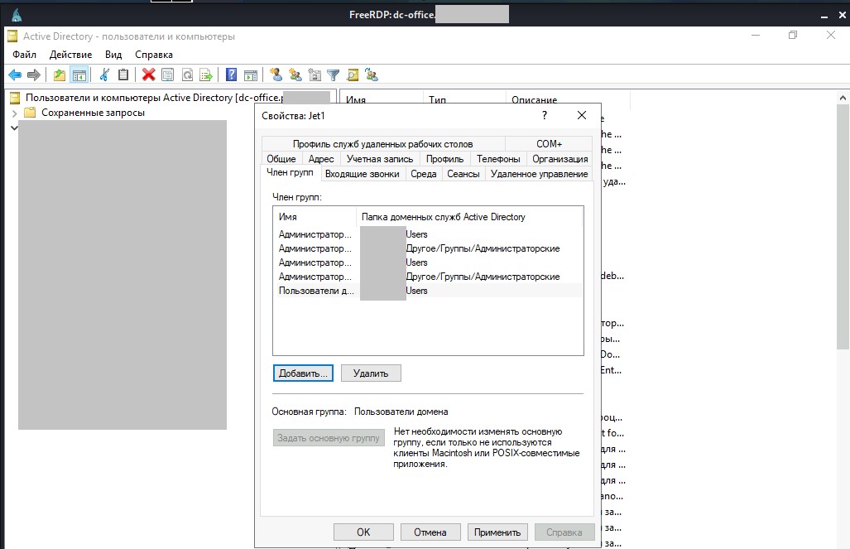Select the Пользователи д... group row
The width and height of the screenshot is (850, 549).
(x=316, y=291)
